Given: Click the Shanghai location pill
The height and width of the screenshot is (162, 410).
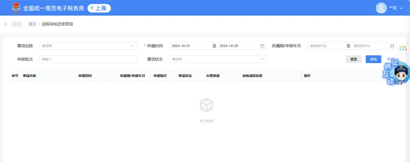Looking at the screenshot, I should tap(99, 8).
